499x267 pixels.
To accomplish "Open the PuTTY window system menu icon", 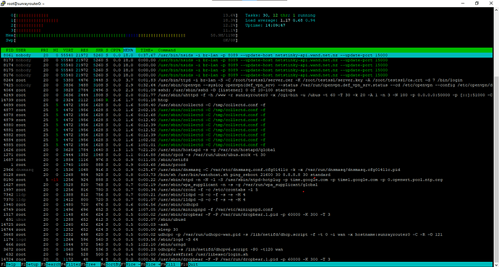I will click(x=3, y=4).
